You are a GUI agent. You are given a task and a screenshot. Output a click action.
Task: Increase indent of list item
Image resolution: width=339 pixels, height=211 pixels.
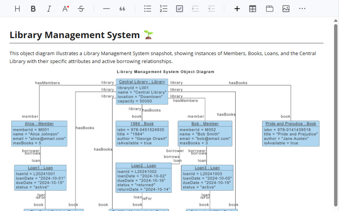point(195,9)
